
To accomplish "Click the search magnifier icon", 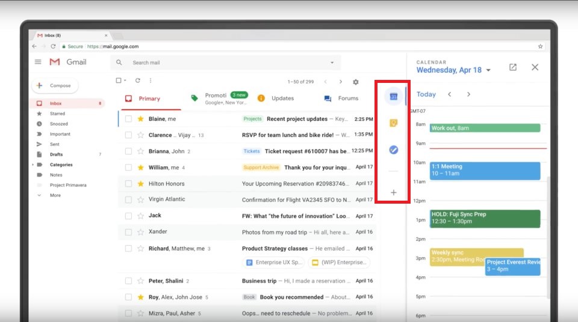I will click(119, 62).
